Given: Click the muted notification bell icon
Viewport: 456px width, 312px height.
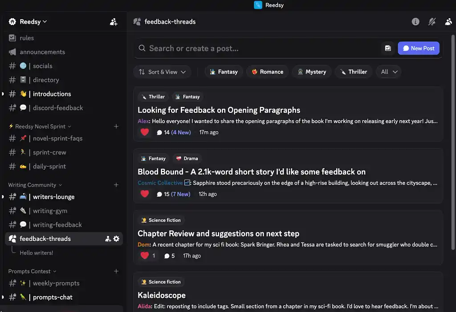Looking at the screenshot, I should coord(432,22).
